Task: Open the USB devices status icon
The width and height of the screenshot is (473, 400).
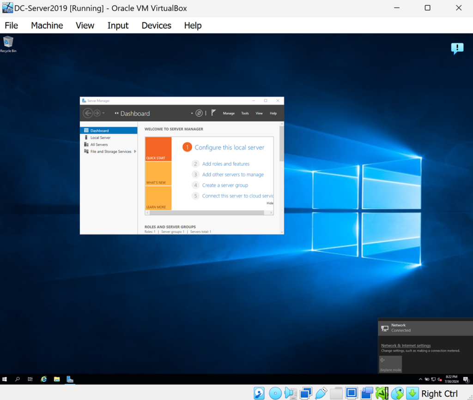Action: click(321, 394)
